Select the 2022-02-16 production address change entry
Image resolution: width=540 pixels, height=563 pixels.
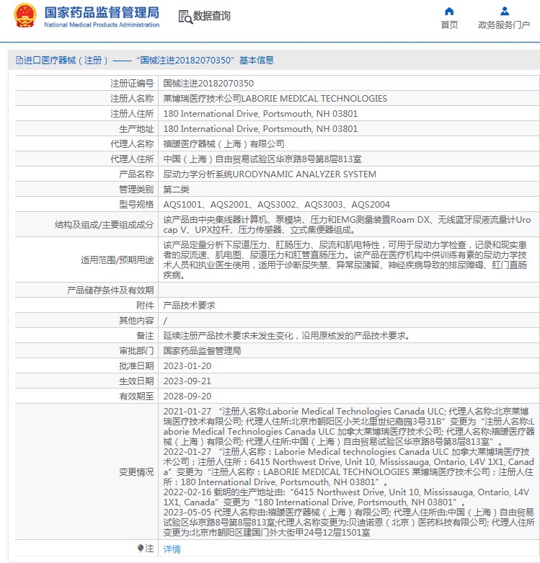pyautogui.click(x=346, y=497)
